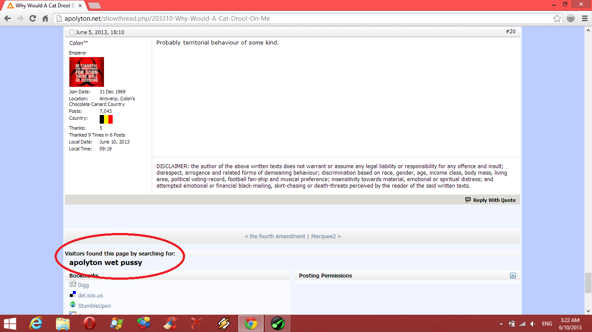The height and width of the screenshot is (332, 592).
Task: Collapse the Posting Permissions panel
Action: pyautogui.click(x=513, y=276)
